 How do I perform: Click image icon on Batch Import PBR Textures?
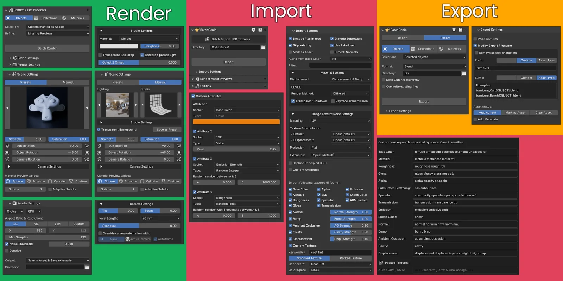(x=208, y=39)
